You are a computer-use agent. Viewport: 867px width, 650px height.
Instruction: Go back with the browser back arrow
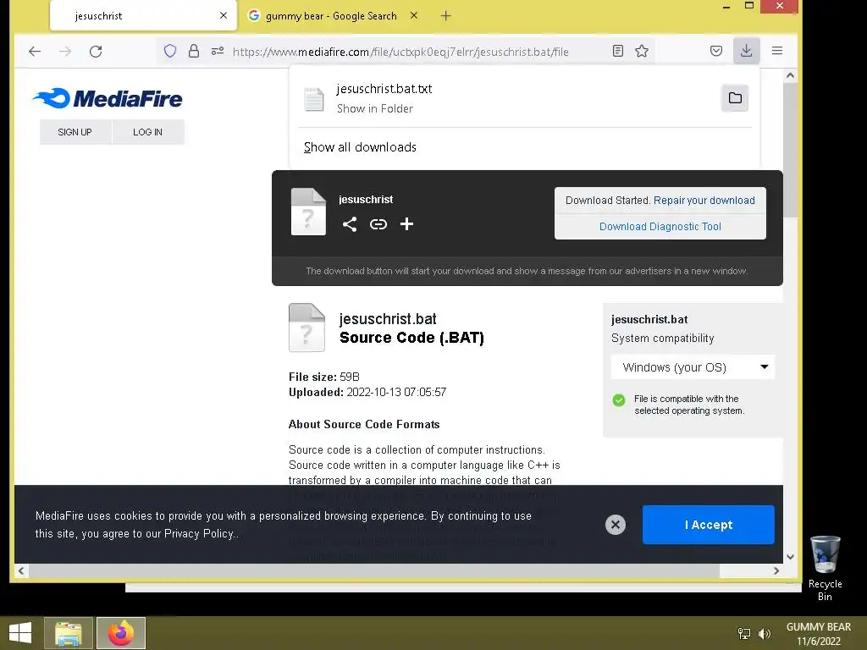click(35, 52)
